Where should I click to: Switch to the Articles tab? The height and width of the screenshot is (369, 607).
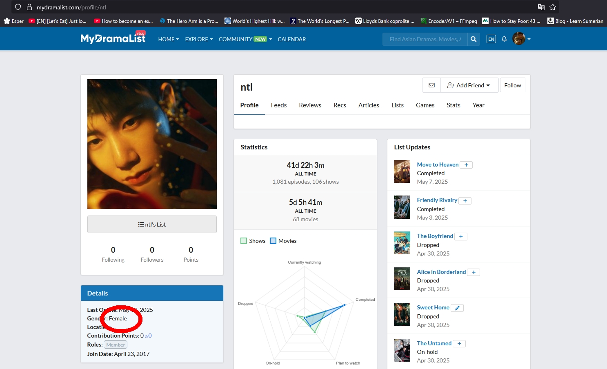point(369,105)
